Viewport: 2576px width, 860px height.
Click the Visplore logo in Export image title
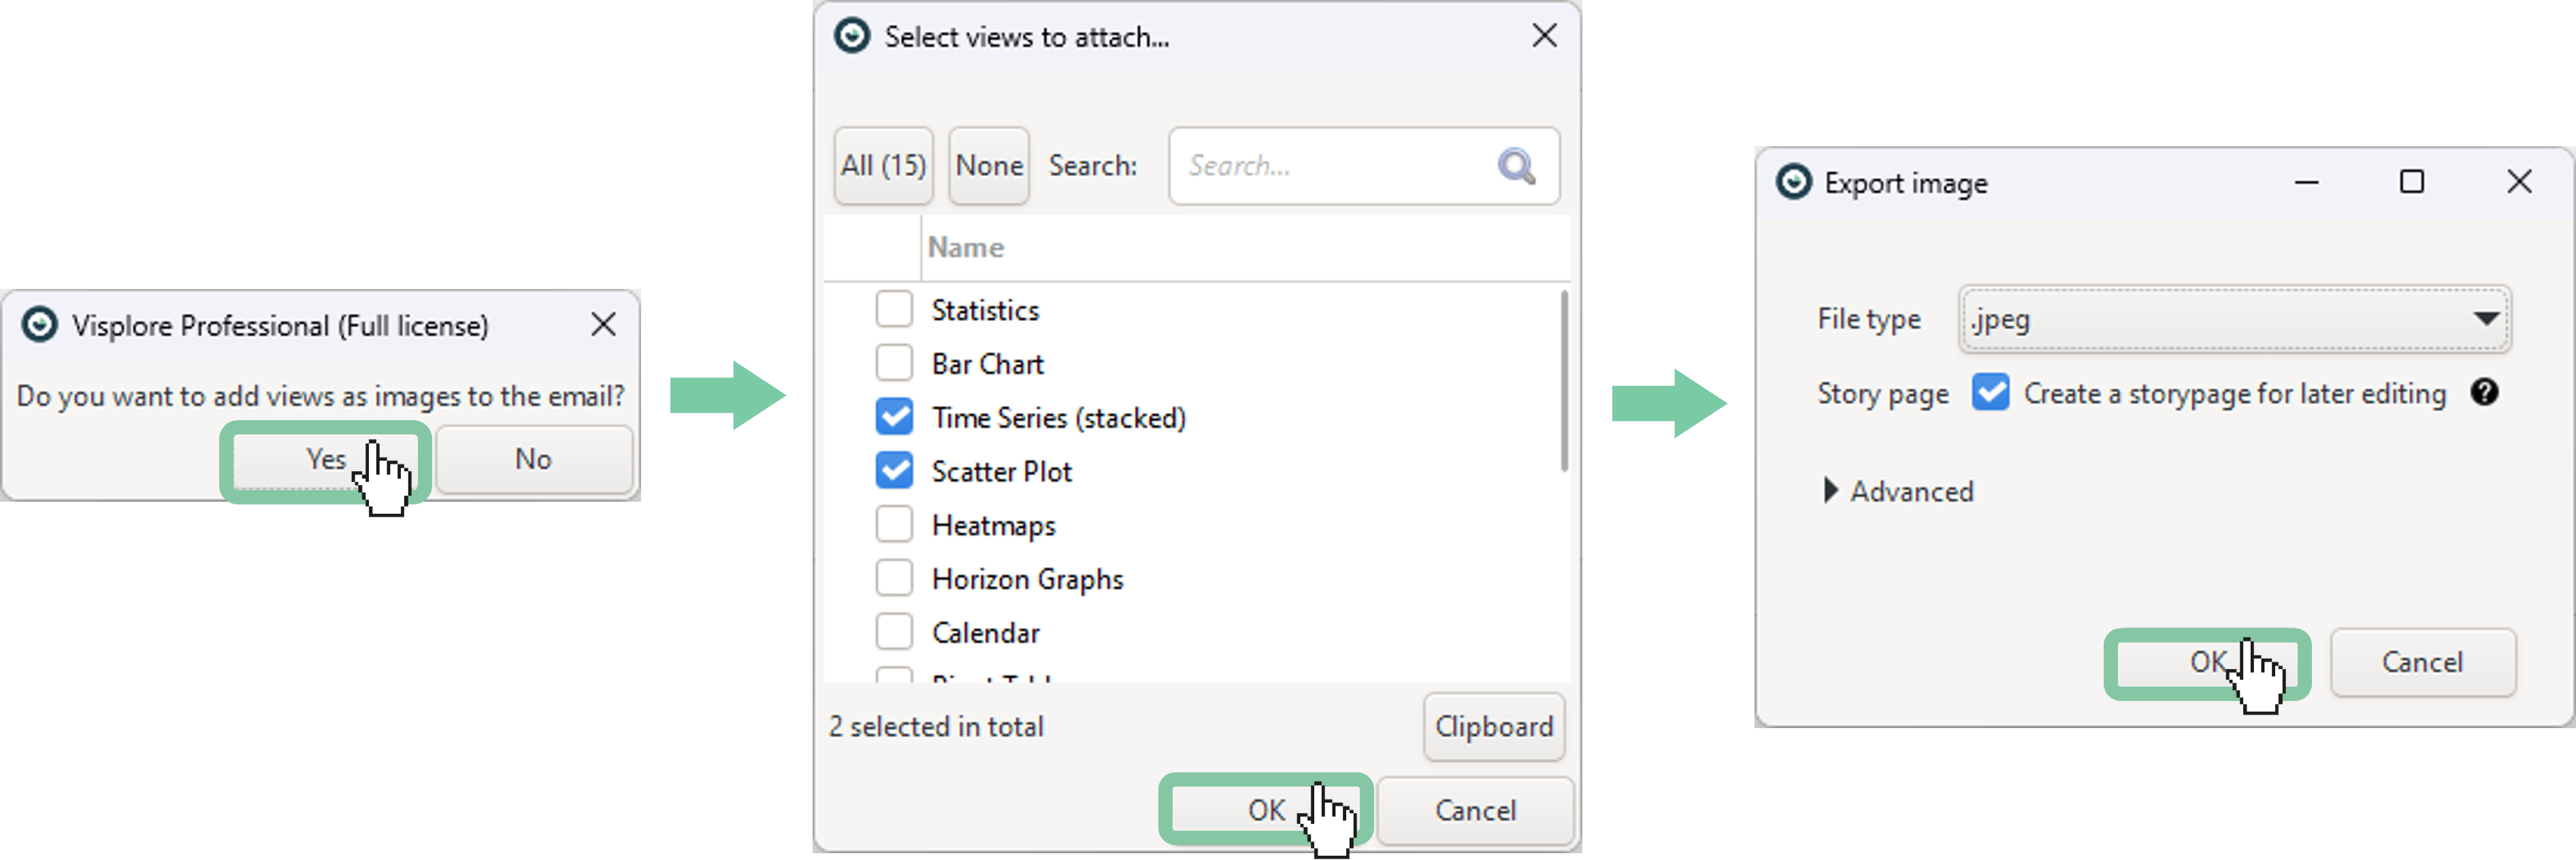1793,183
